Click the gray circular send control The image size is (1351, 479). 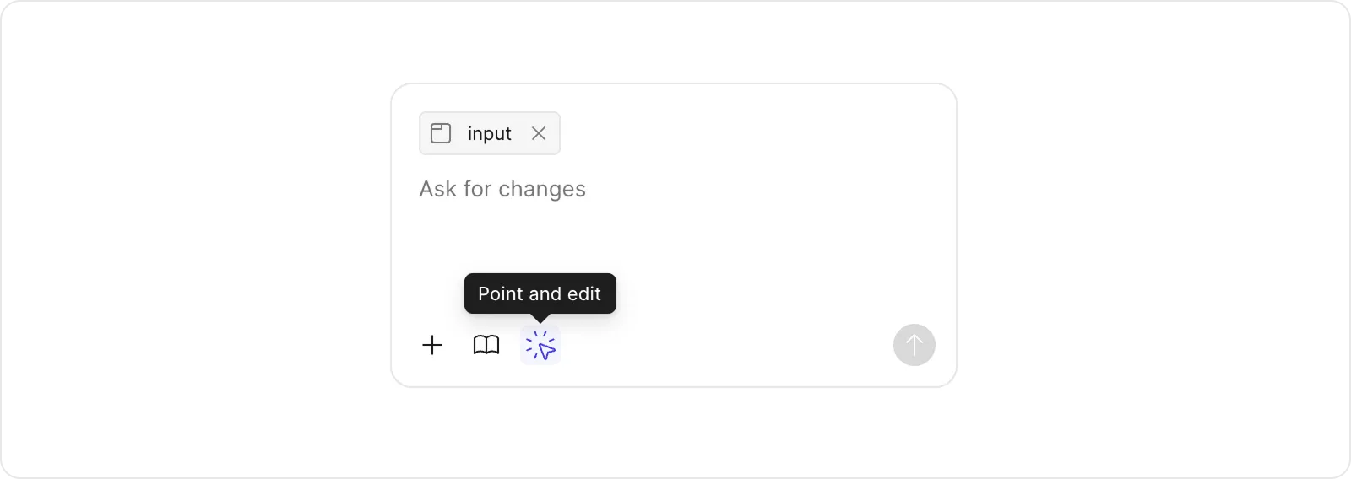click(x=914, y=345)
